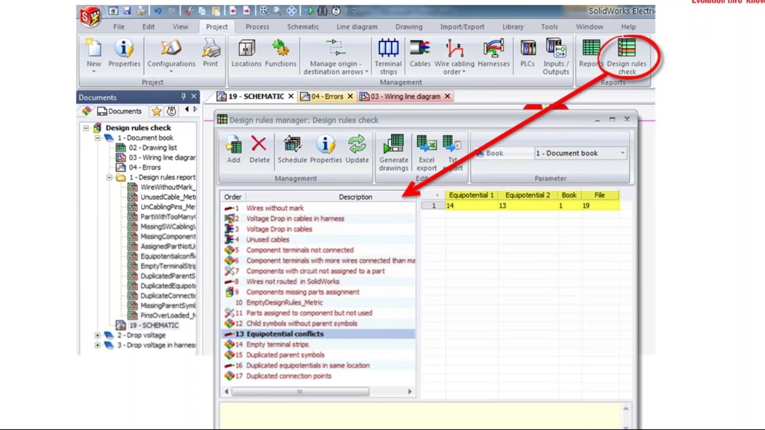
Task: Select rule "Child symbols without parent symbols"
Action: [302, 324]
